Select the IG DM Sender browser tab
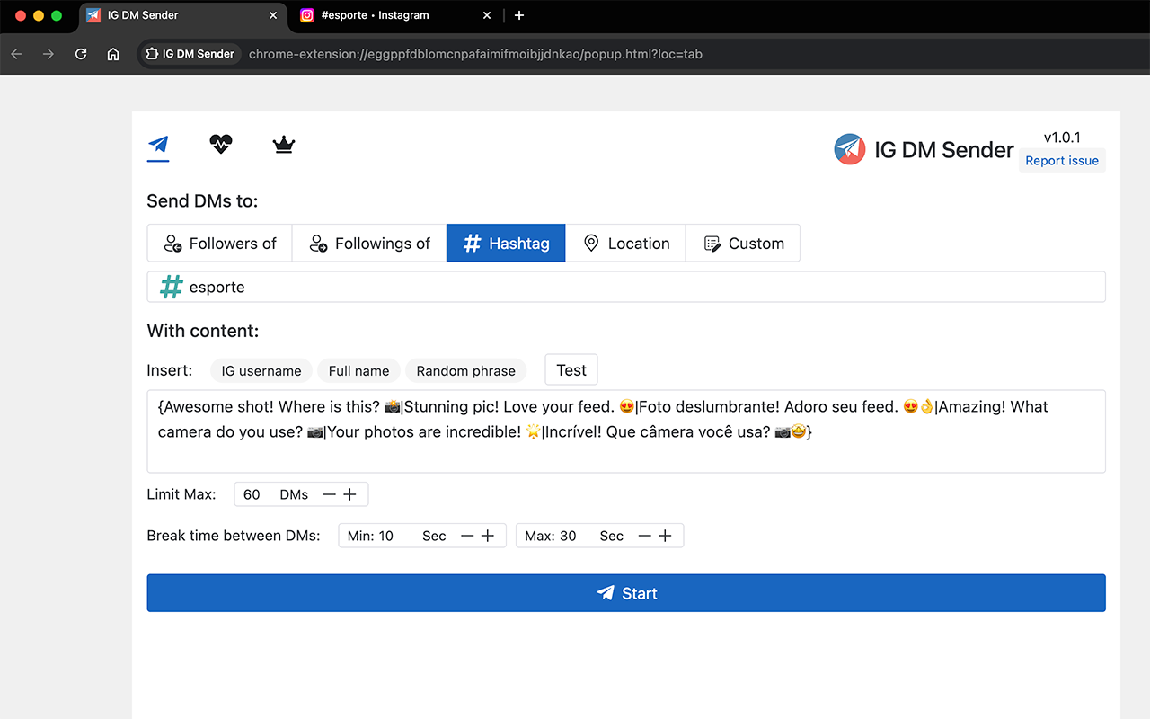 tap(182, 15)
